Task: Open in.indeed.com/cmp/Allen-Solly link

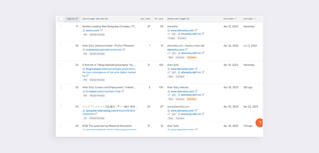Action: tap(103, 91)
